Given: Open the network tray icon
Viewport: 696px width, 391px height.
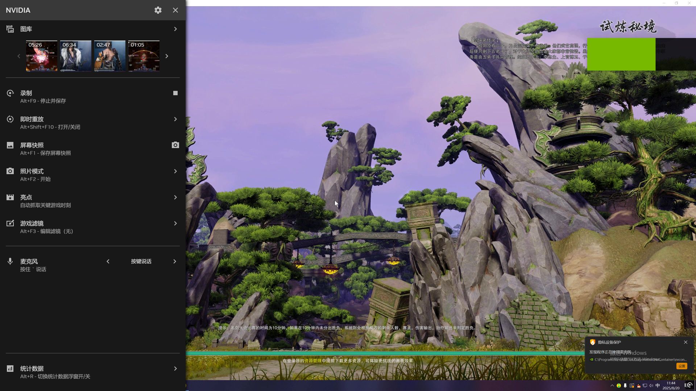Looking at the screenshot, I should pyautogui.click(x=645, y=386).
